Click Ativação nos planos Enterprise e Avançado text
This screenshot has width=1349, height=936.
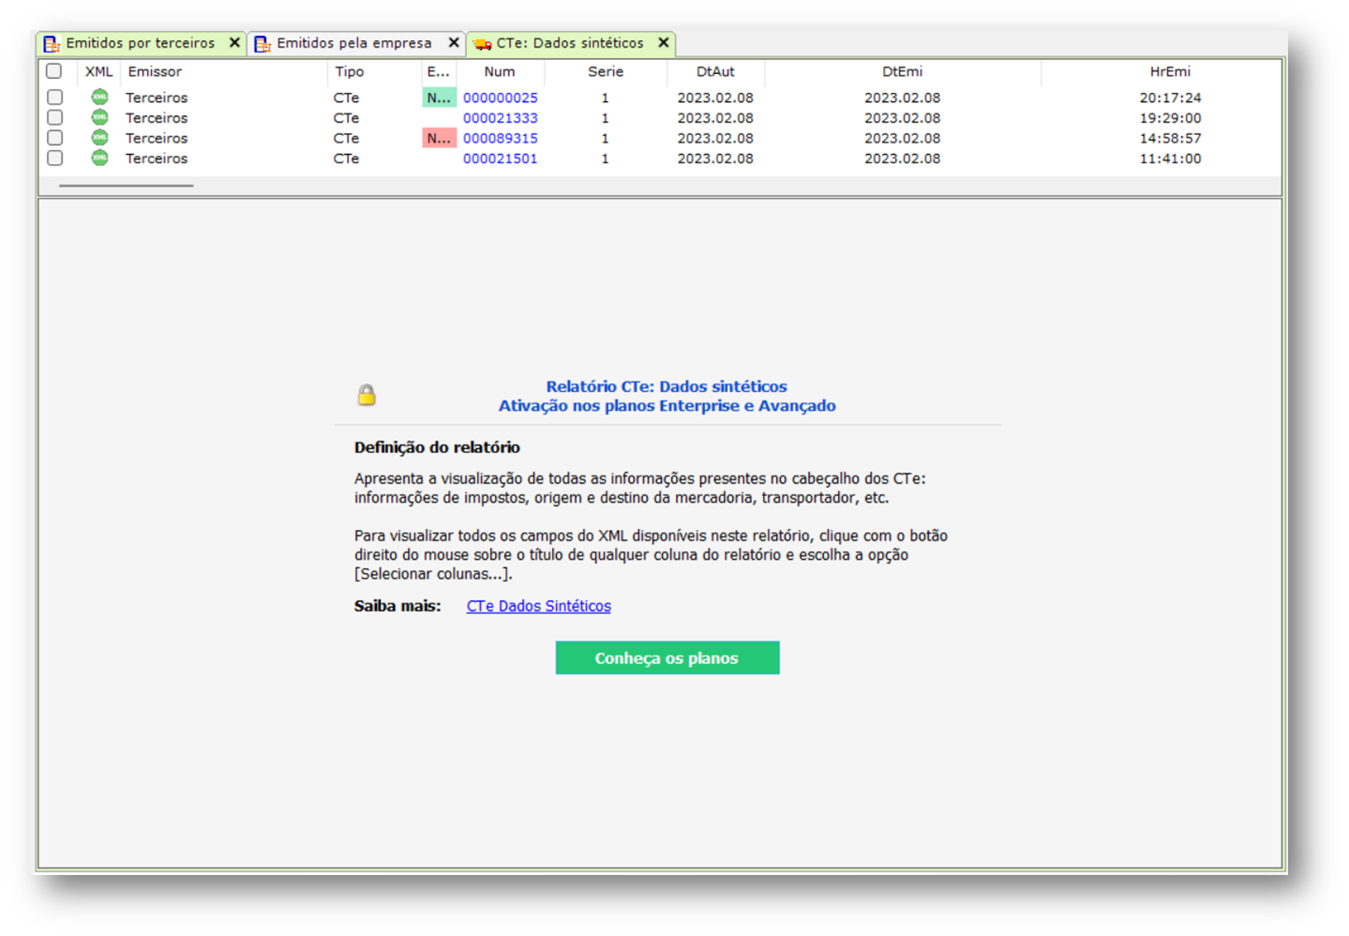point(667,406)
